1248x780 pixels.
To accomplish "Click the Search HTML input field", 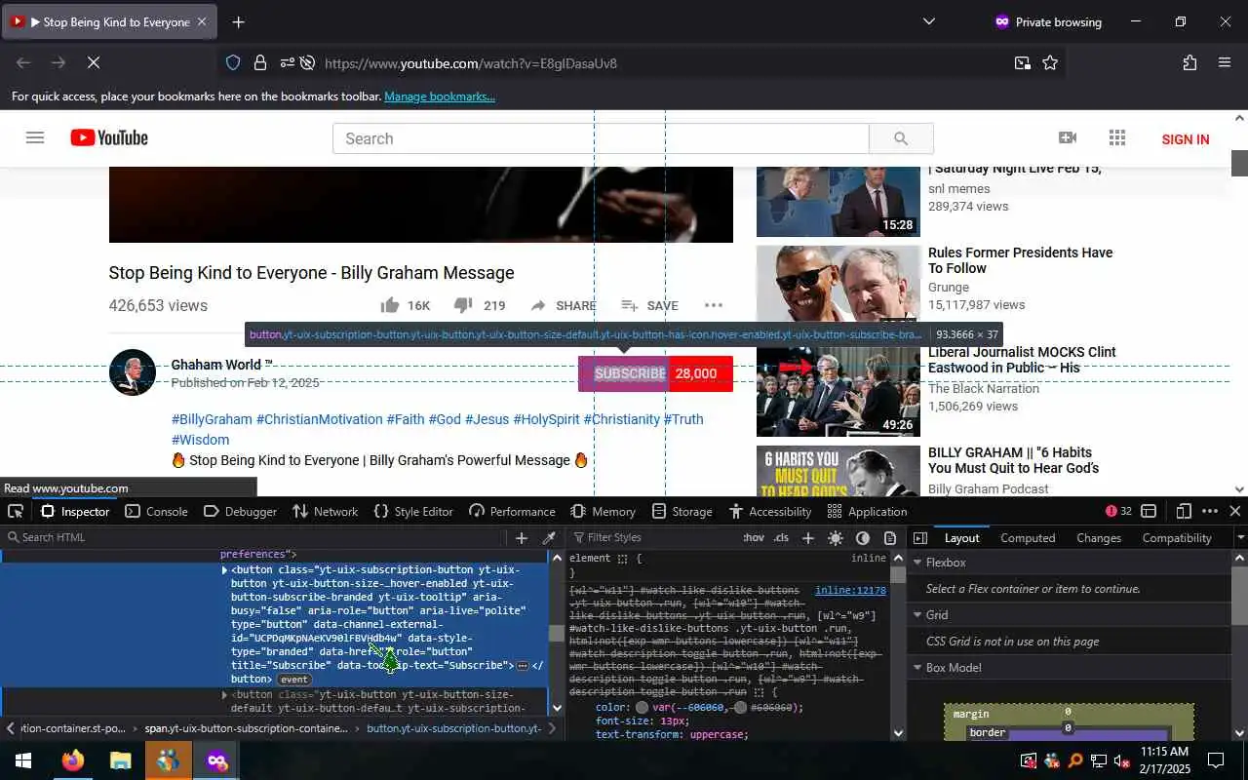I will (253, 538).
